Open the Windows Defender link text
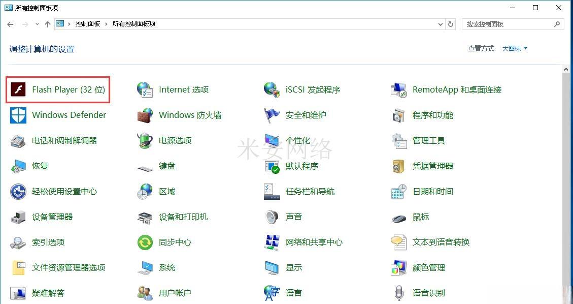573x304 pixels. tap(69, 115)
